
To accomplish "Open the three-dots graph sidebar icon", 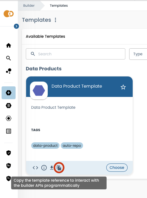I will 9,71.
